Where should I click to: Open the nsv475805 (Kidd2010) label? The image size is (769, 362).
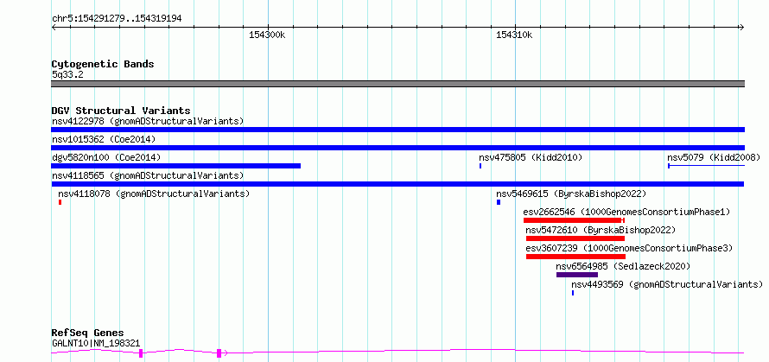[x=531, y=157]
